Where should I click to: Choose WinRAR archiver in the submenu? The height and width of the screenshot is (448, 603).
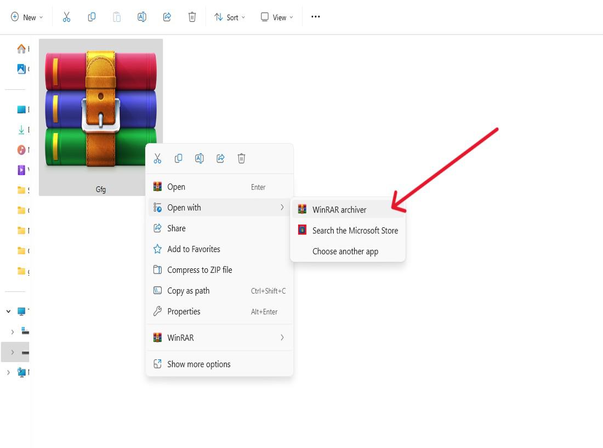(348, 209)
